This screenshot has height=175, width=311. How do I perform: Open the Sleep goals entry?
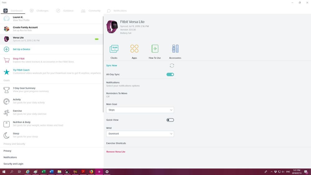51,135
